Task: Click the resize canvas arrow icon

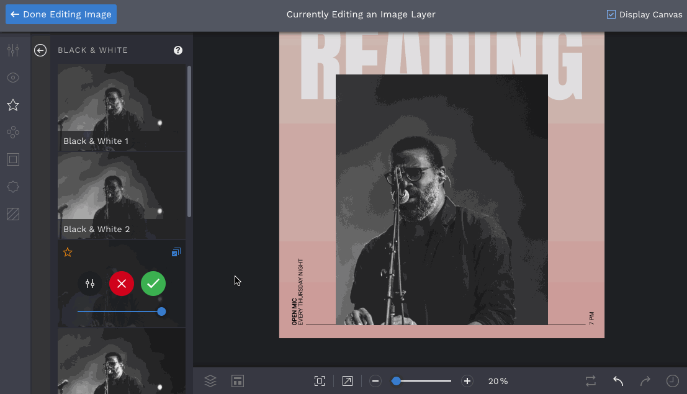Action: (348, 381)
